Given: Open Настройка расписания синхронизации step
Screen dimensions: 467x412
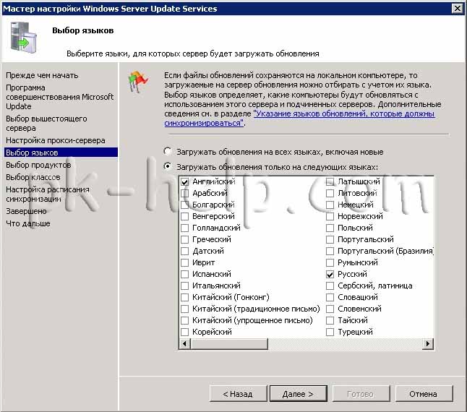Looking at the screenshot, I should pyautogui.click(x=48, y=194).
